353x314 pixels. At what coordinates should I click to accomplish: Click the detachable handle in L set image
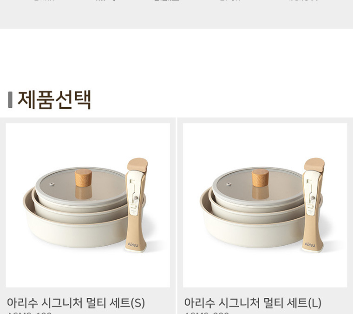313,204
